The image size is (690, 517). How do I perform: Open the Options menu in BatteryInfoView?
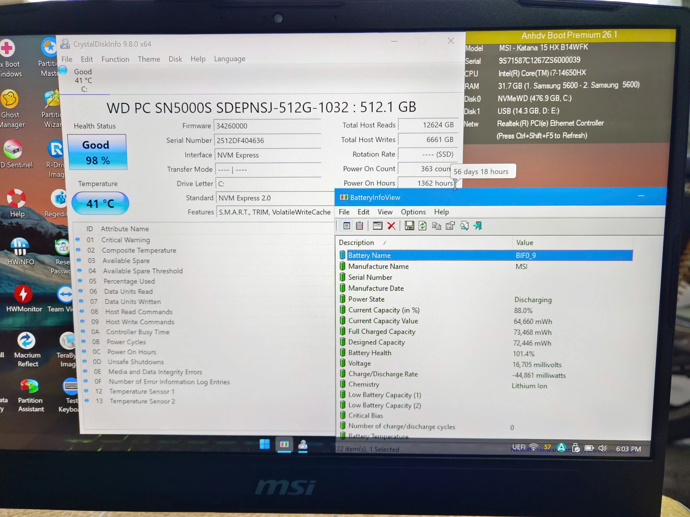[413, 212]
